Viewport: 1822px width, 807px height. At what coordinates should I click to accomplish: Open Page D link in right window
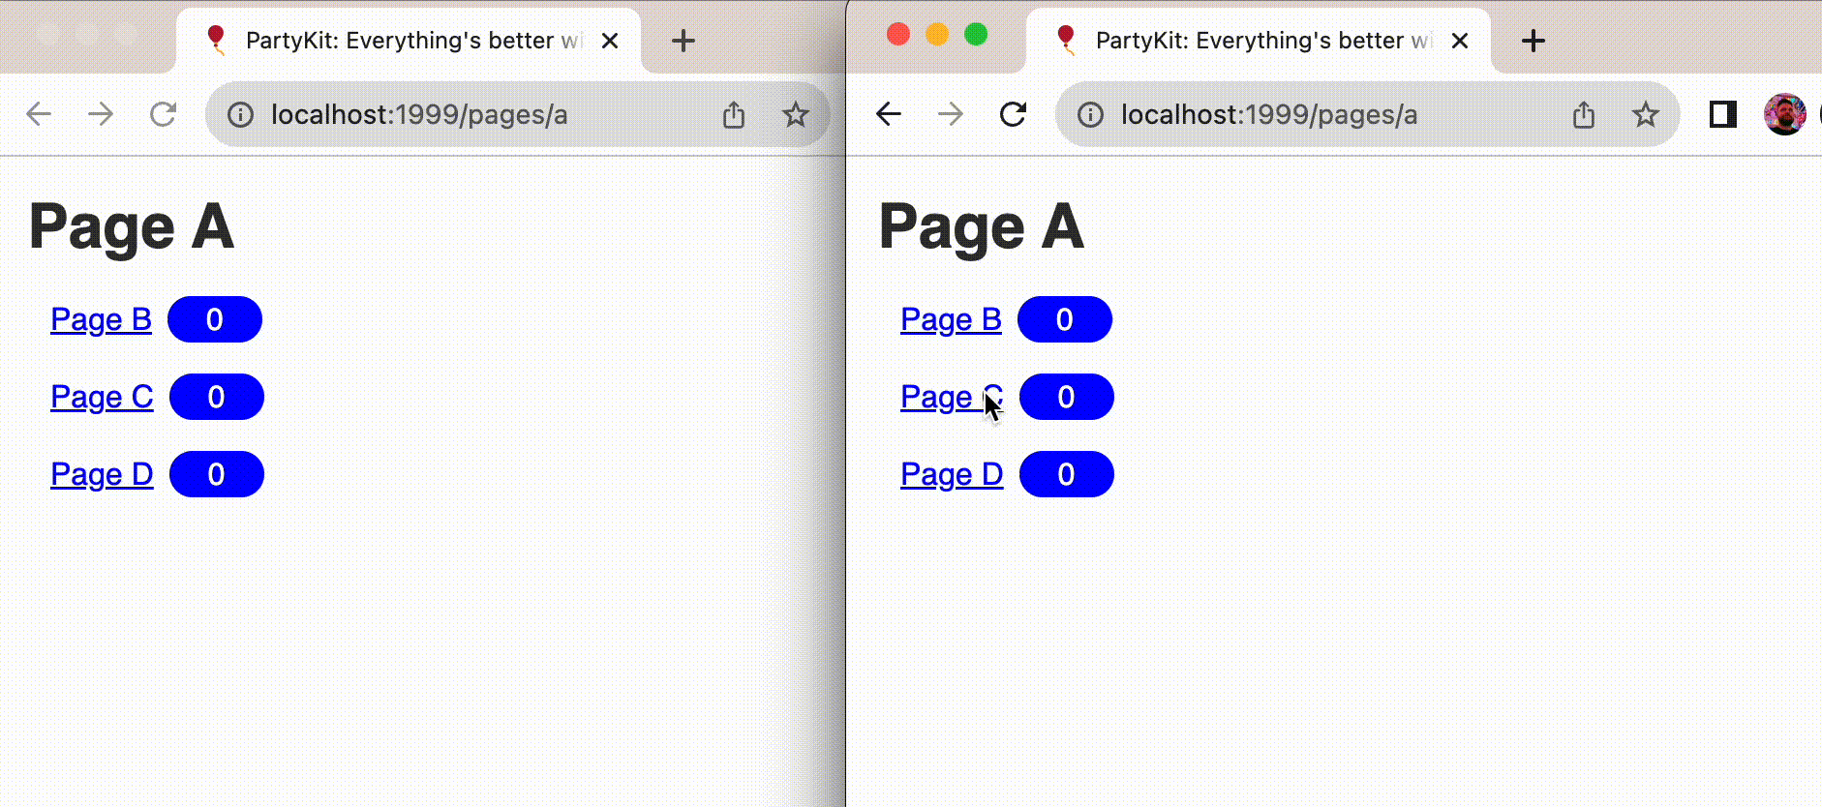click(x=952, y=474)
